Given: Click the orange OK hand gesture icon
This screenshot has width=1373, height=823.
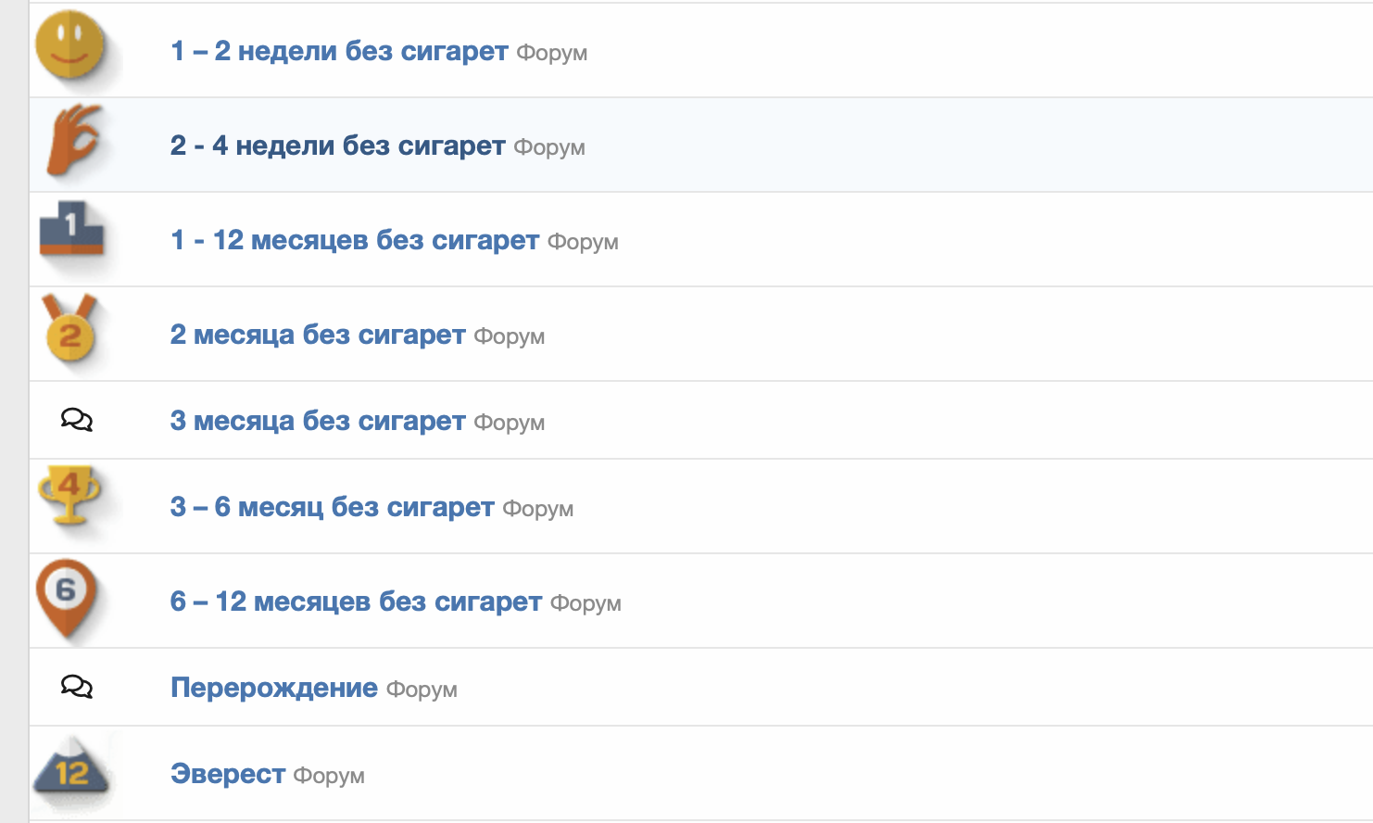Looking at the screenshot, I should click(x=73, y=139).
